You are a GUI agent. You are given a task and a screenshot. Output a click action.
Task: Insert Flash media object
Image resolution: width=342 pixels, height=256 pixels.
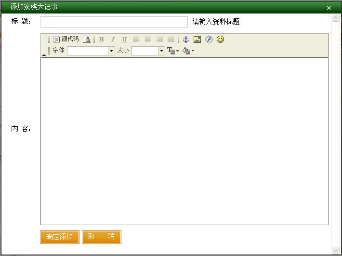(209, 40)
